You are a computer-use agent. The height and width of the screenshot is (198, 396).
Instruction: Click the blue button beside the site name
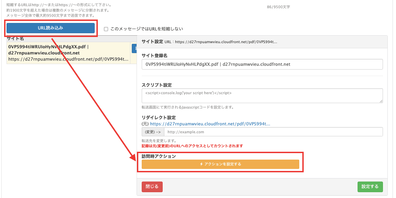pyautogui.click(x=134, y=48)
